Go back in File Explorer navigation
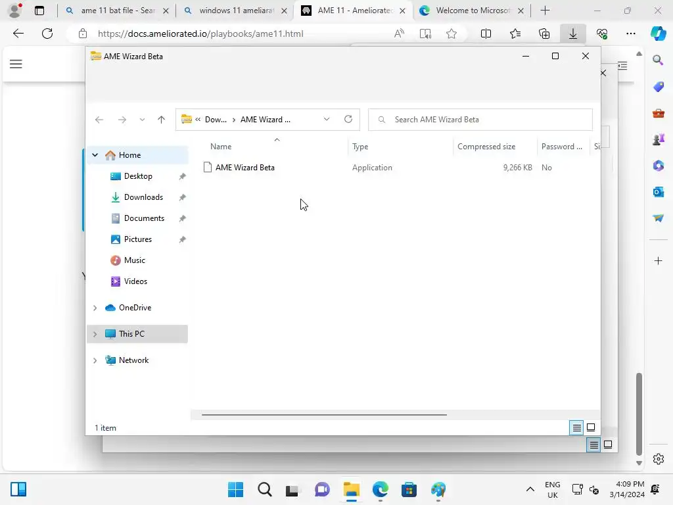 tap(99, 120)
